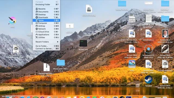The height and width of the screenshot is (98, 174).
Task: Choose Home in the Go menu
Action: tap(46, 20)
